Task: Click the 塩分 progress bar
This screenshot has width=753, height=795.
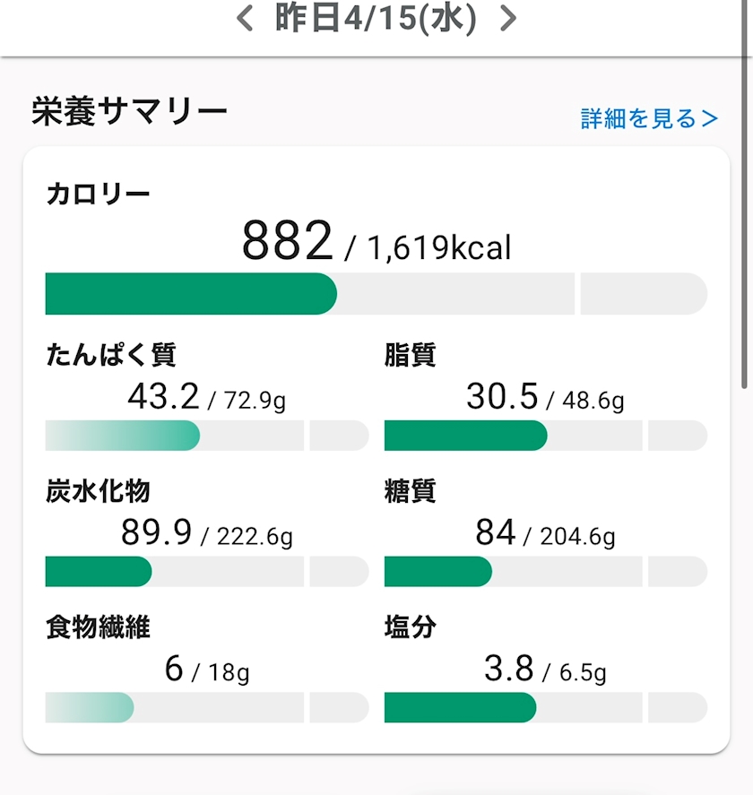Action: click(x=545, y=708)
